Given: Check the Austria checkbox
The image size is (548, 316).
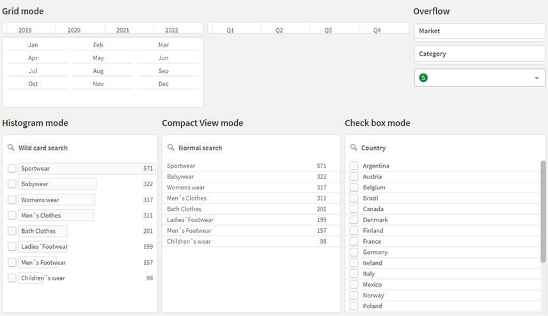Looking at the screenshot, I should pyautogui.click(x=354, y=177).
